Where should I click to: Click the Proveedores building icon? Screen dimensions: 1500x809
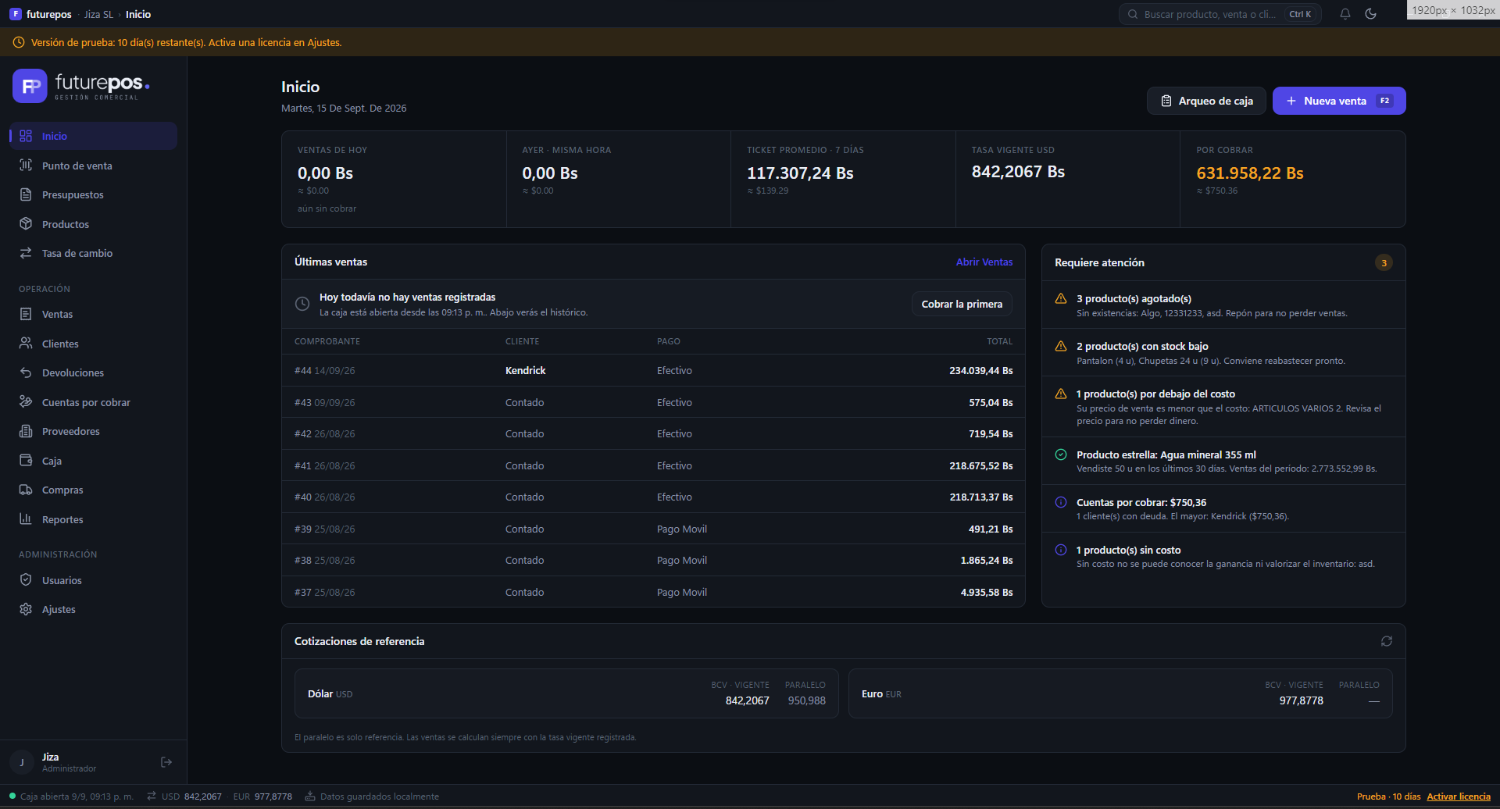pyautogui.click(x=26, y=431)
